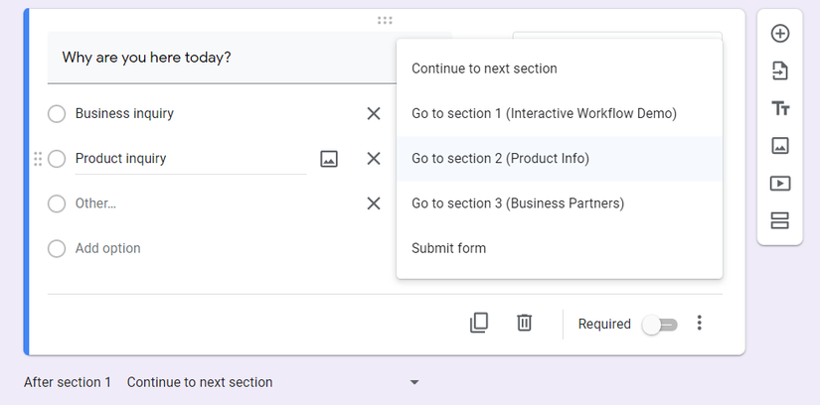Click the Add question plus icon

click(780, 34)
